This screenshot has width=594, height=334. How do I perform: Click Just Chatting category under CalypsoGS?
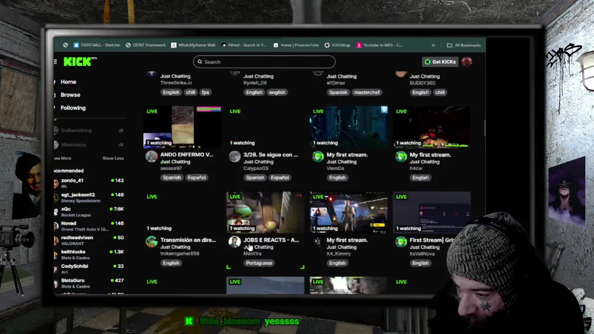(258, 161)
